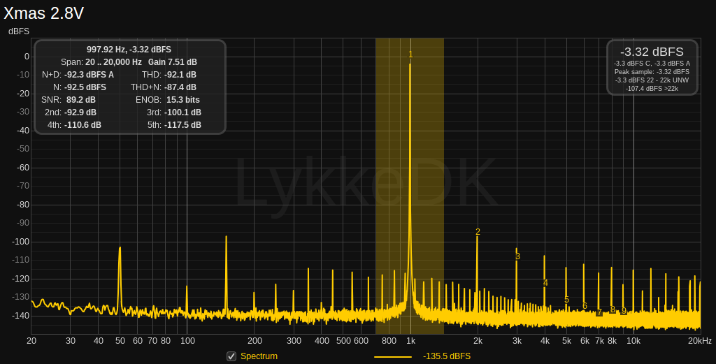Image resolution: width=716 pixels, height=364 pixels.
Task: Click the 997.92 Hz, -3.32 dBFS readout
Action: [129, 50]
